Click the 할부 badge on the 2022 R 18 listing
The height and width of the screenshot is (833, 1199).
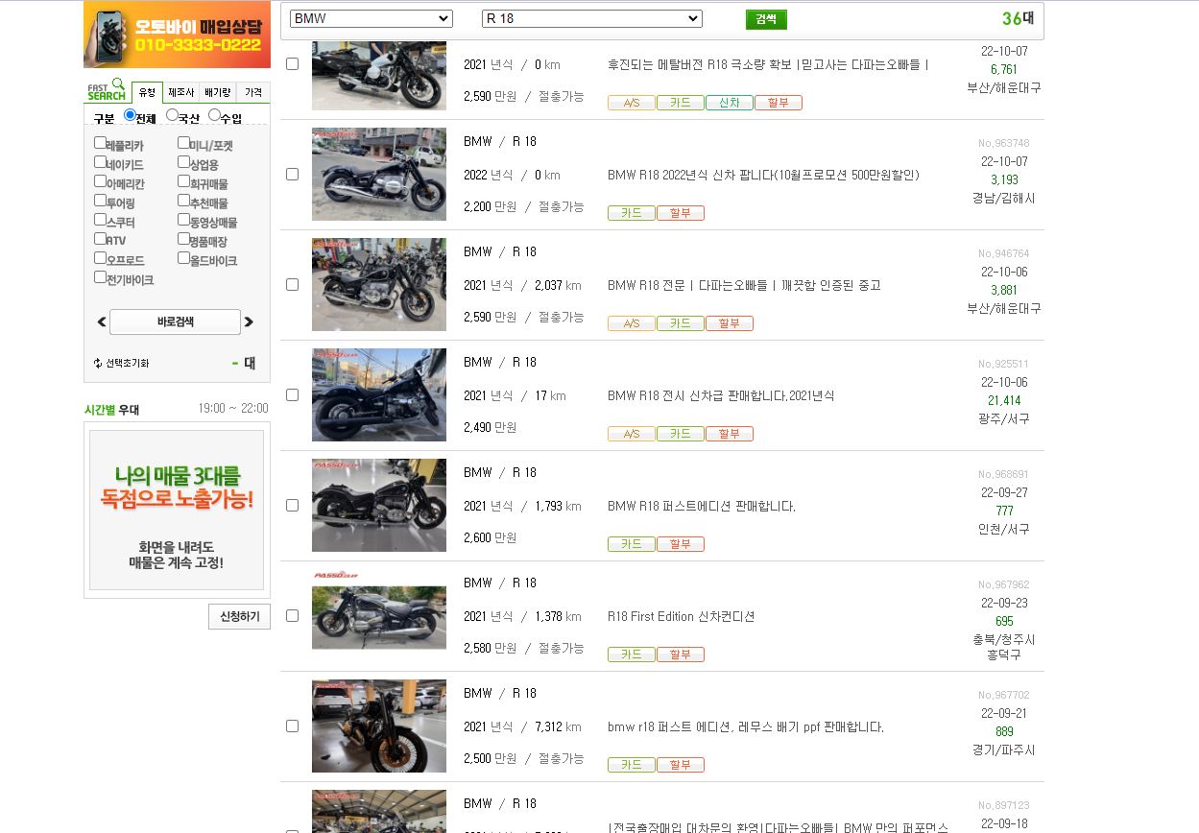(681, 213)
